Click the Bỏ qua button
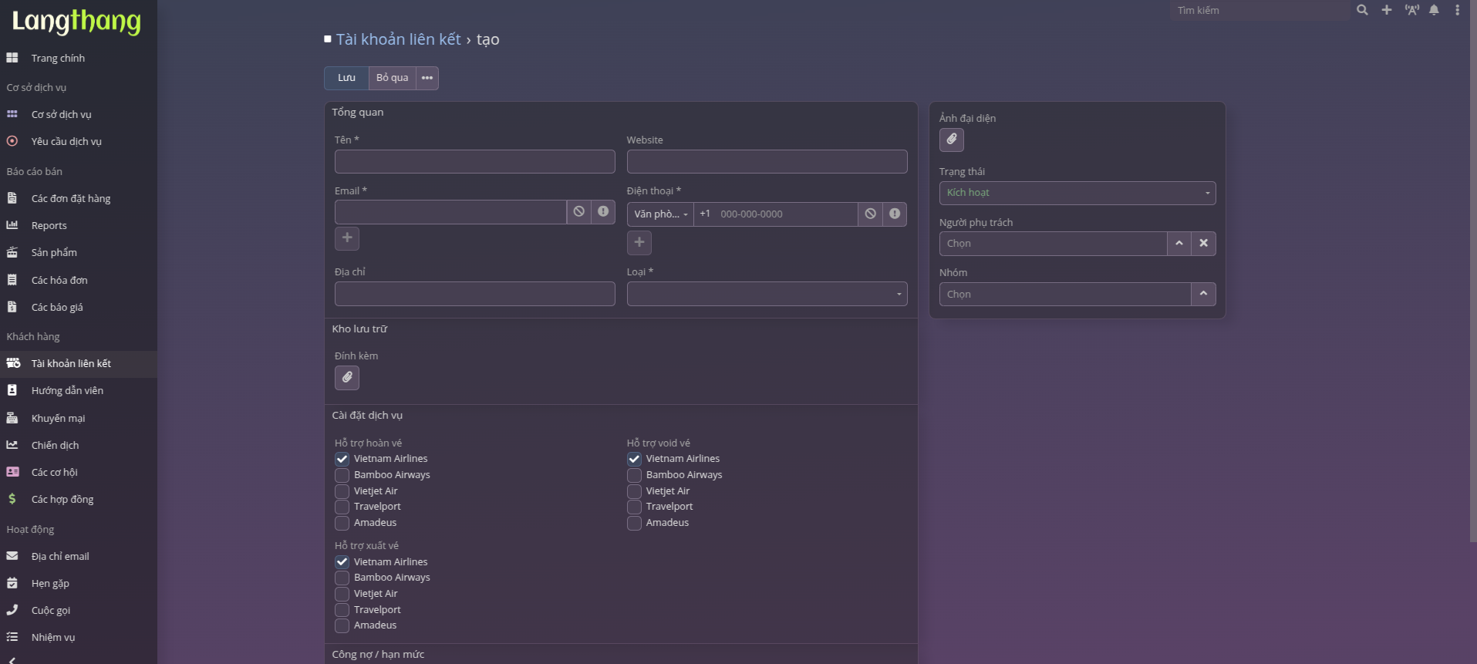 tap(392, 78)
